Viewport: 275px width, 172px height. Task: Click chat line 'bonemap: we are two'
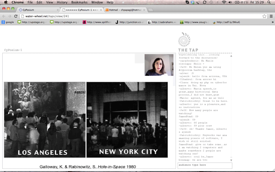[x=193, y=160]
